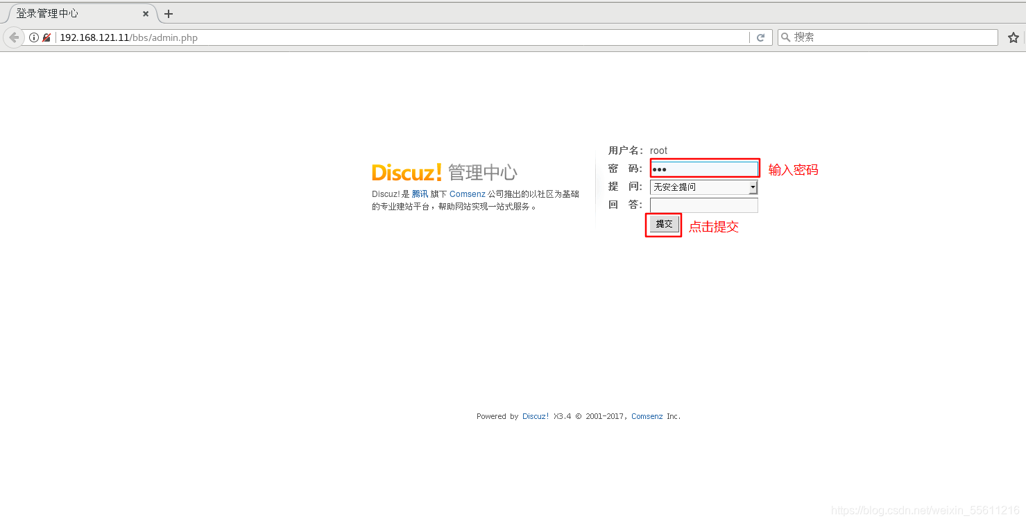This screenshot has height=523, width=1026.
Task: Open the Comsenz link in description
Action: coord(468,194)
